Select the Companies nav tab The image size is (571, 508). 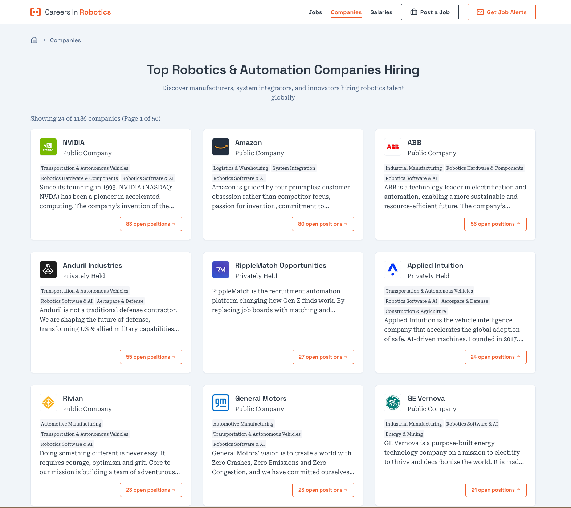tap(346, 12)
